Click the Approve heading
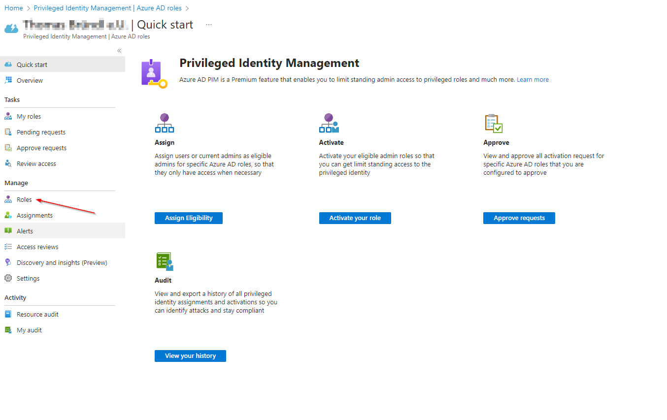 pos(496,142)
